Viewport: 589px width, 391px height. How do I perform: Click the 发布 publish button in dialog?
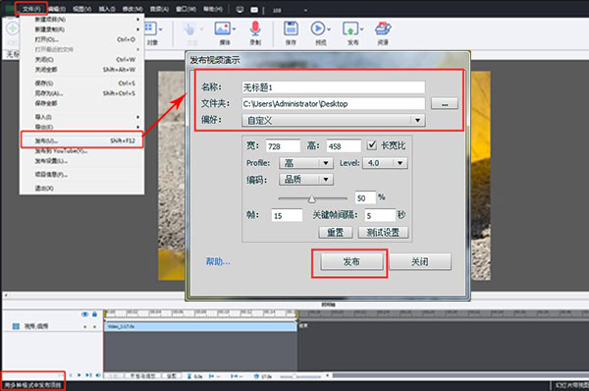pyautogui.click(x=351, y=261)
